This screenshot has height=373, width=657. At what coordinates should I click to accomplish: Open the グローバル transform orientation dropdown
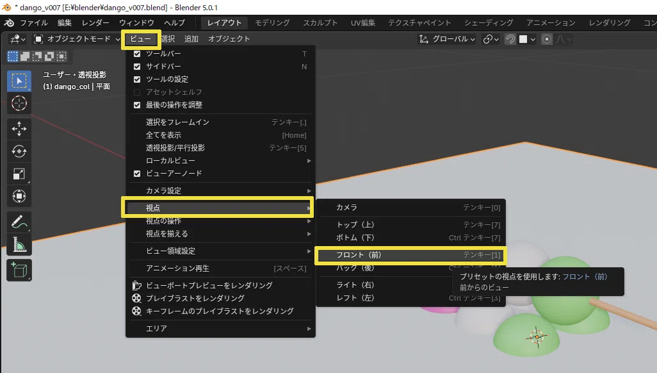447,39
